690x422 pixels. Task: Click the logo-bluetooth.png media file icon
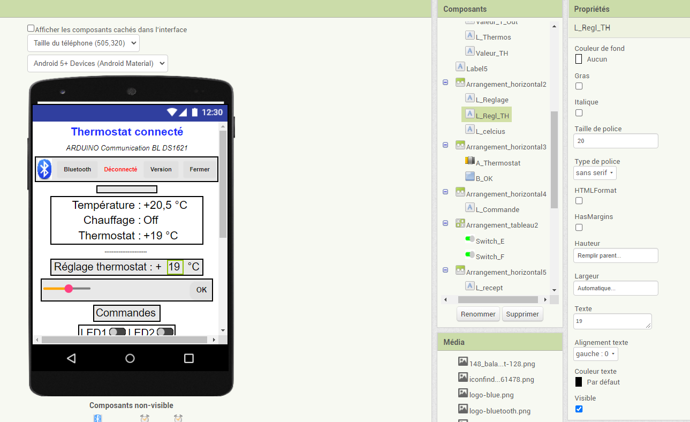463,410
